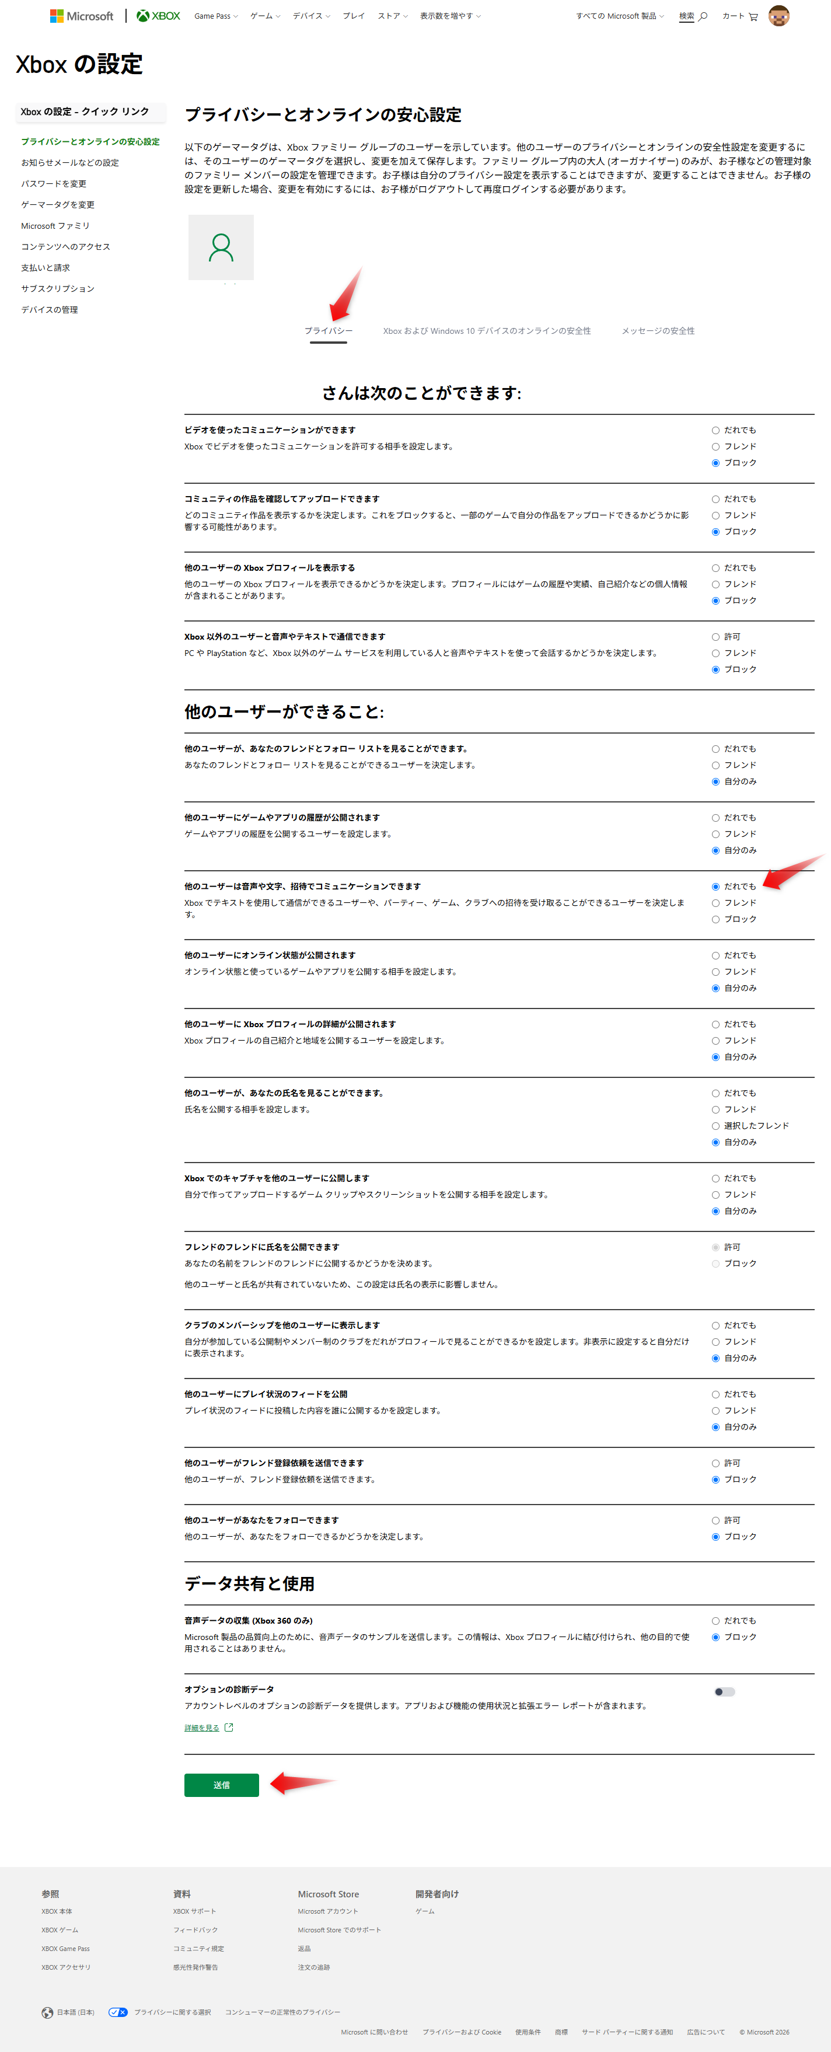The image size is (831, 2052).
Task: Open 感光性発作警告 footer link
Action: (x=195, y=1967)
